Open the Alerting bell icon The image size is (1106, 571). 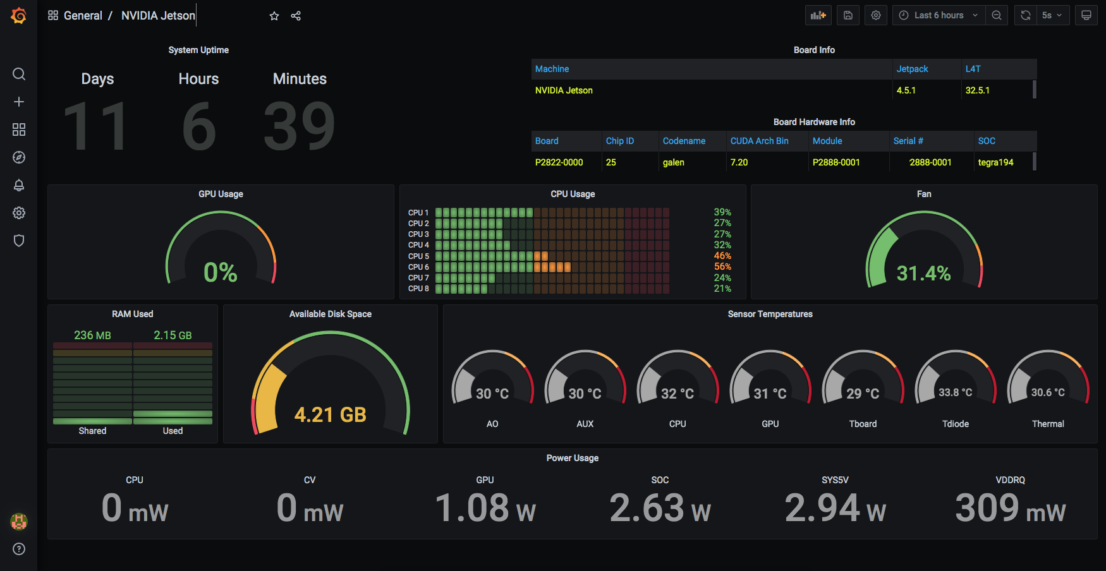19,185
